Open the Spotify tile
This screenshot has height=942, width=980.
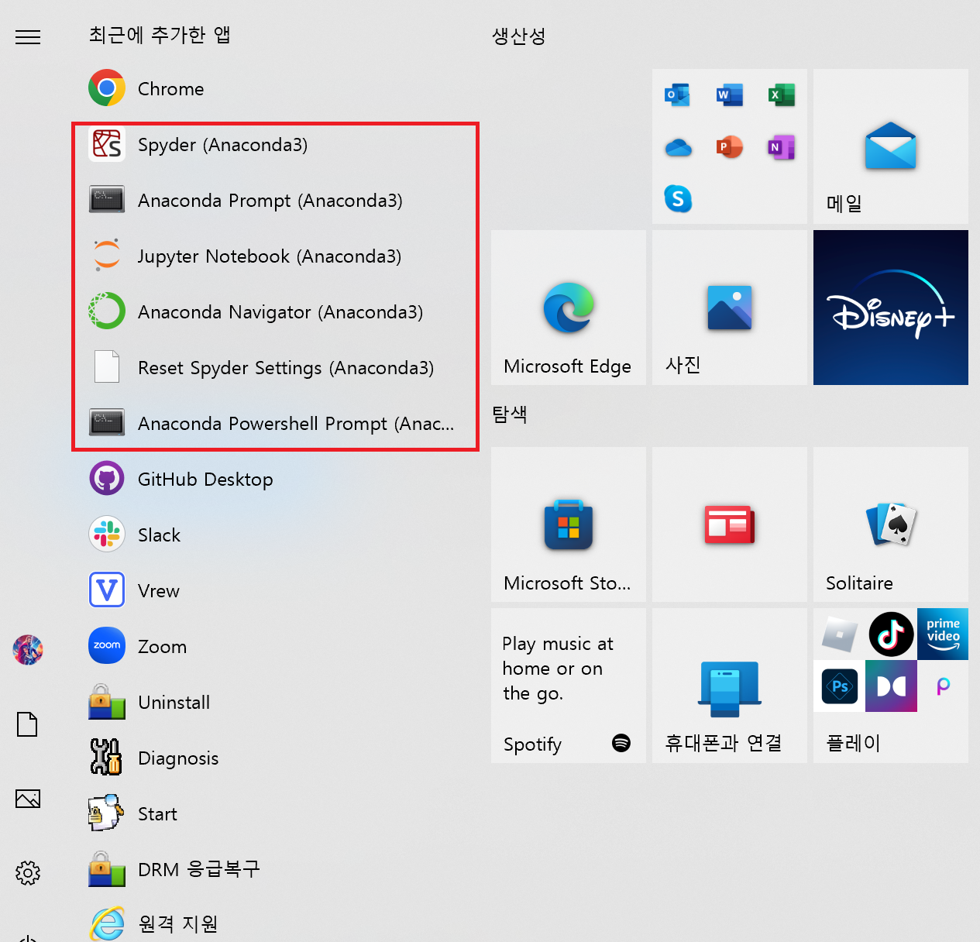[x=569, y=686]
